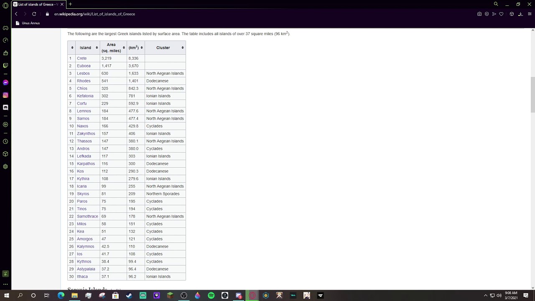Image resolution: width=535 pixels, height=301 pixels.
Task: Open Facebook Messenger in sidebar
Action: click(5, 82)
